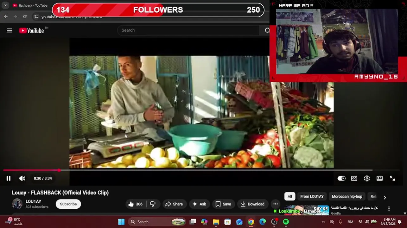Click the video title Louay - FLASHBACK

click(60, 193)
